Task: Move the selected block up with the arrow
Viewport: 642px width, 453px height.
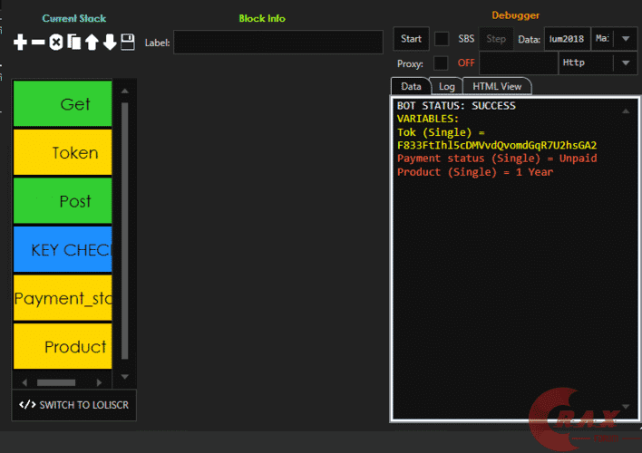Action: (91, 43)
